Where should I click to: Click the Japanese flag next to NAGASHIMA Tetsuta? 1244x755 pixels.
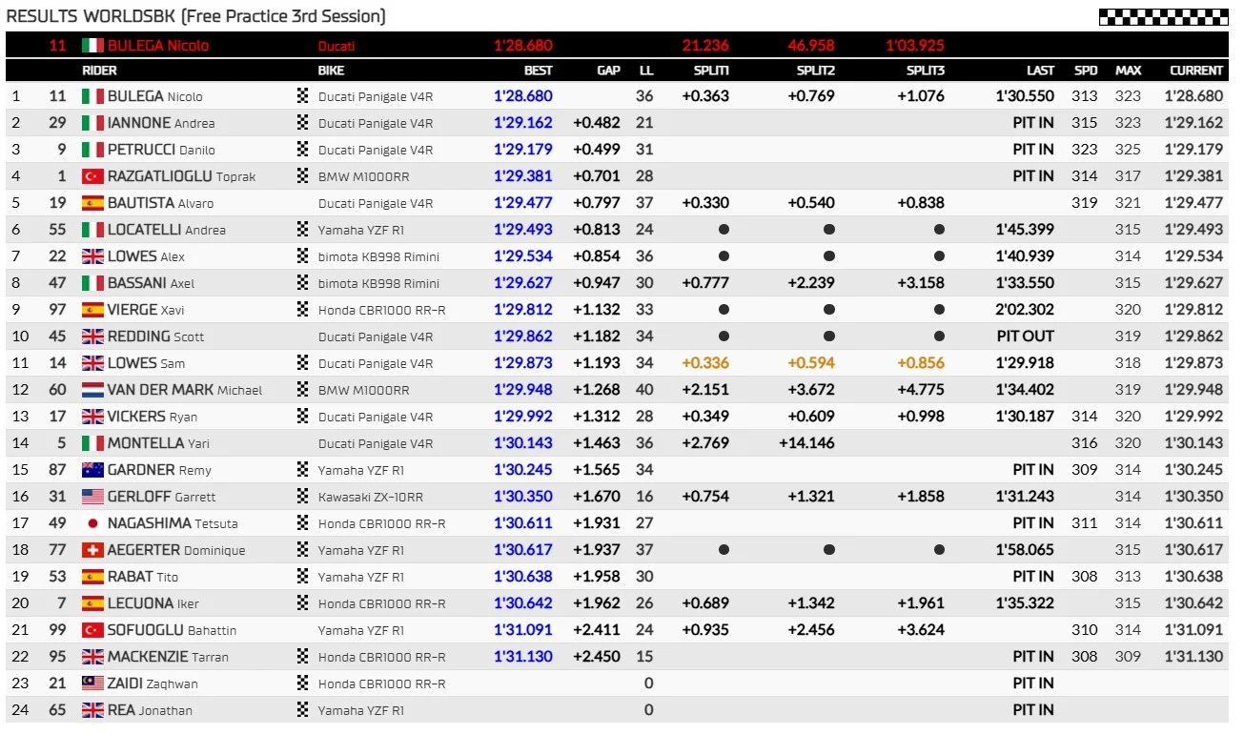coord(92,523)
